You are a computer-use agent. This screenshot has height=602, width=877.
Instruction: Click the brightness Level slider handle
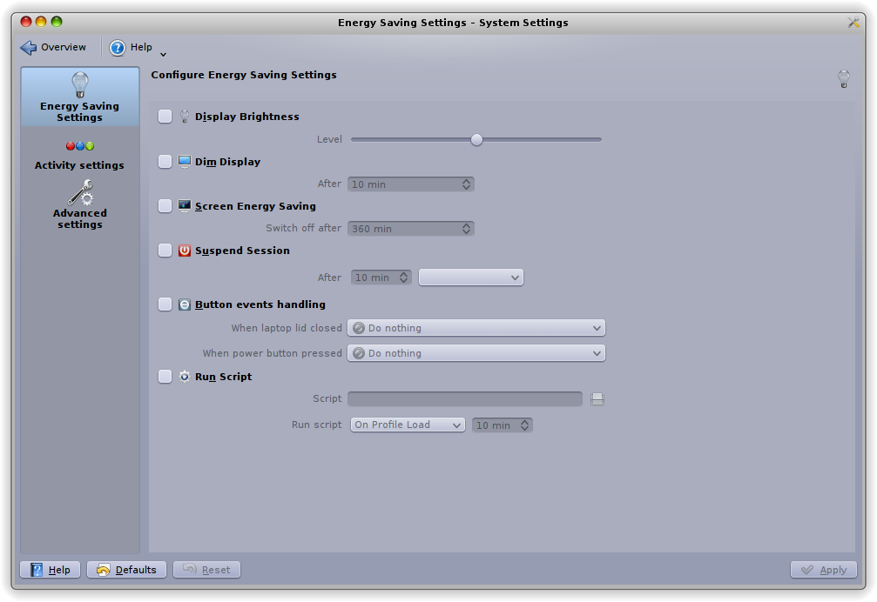(476, 139)
